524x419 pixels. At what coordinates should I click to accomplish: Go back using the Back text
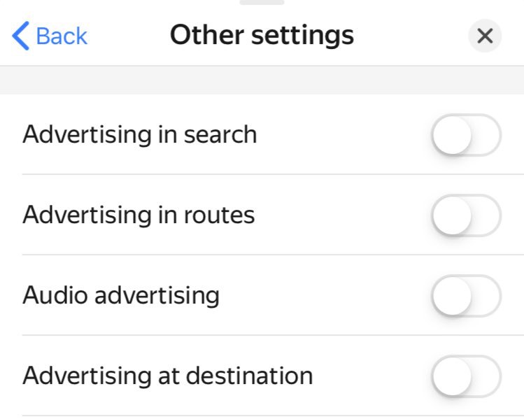tap(62, 36)
